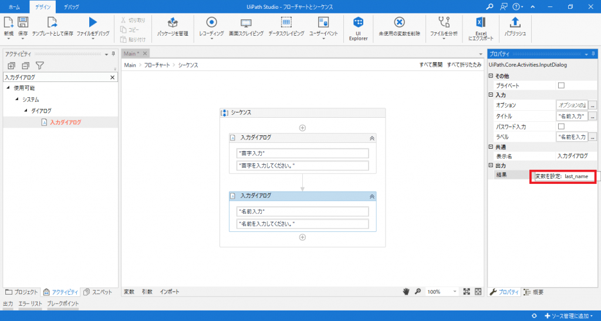601x321 pixels.
Task: Switch to ホーム tab
Action: (14, 7)
